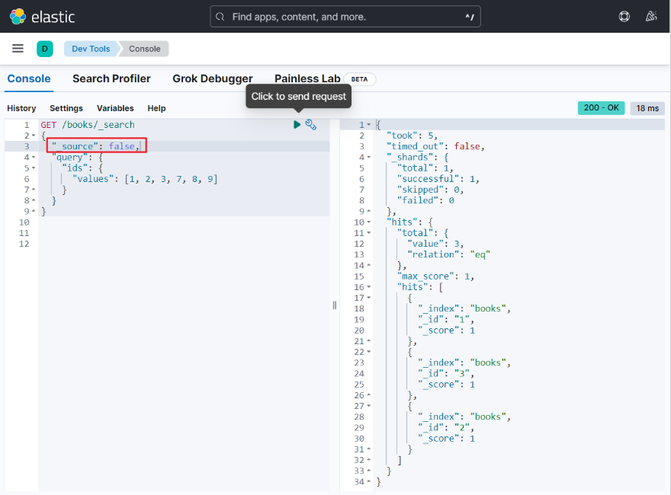The height and width of the screenshot is (495, 671).
Task: Click "_id": "1" in the response
Action: pyautogui.click(x=445, y=319)
